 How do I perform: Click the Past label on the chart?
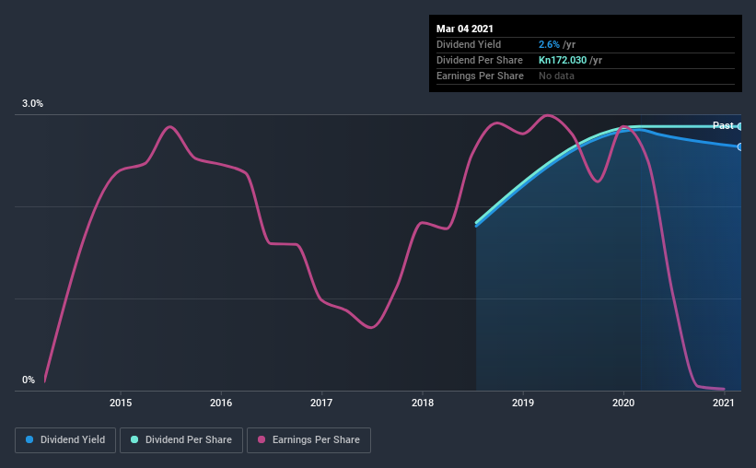[x=723, y=125]
